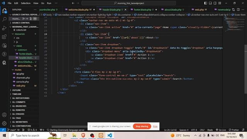Click the Ln 24, Col 42 cursor position
247x139 pixels.
(170, 130)
